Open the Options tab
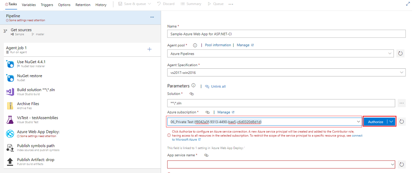 point(64,5)
